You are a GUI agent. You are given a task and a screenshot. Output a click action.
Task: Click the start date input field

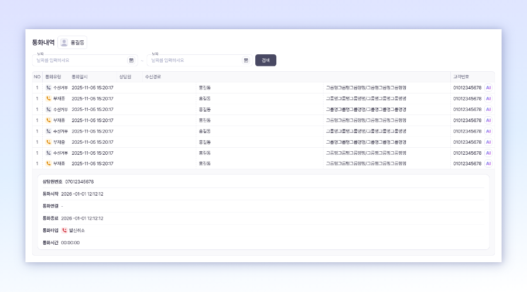(79, 60)
